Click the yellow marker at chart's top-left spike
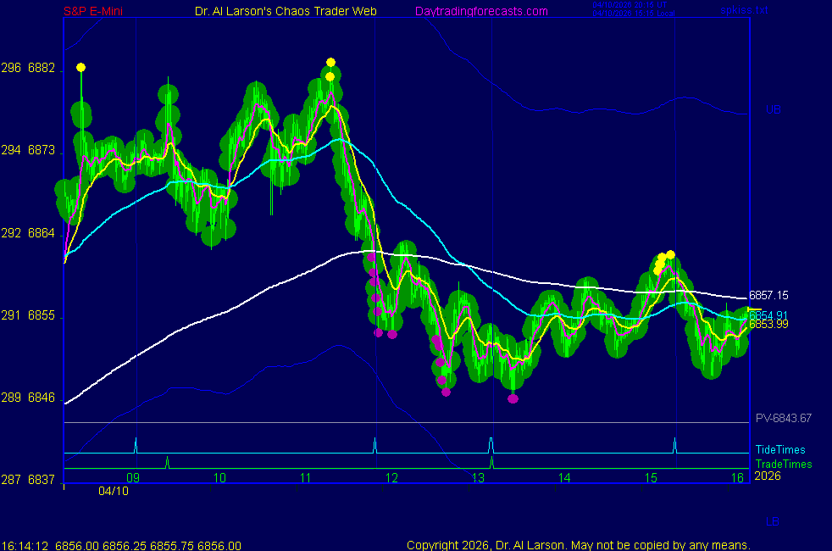The width and height of the screenshot is (832, 551). (80, 67)
